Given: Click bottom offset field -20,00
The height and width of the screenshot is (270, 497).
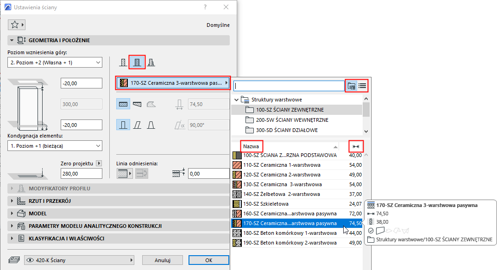Looking at the screenshot, I should tap(82, 125).
